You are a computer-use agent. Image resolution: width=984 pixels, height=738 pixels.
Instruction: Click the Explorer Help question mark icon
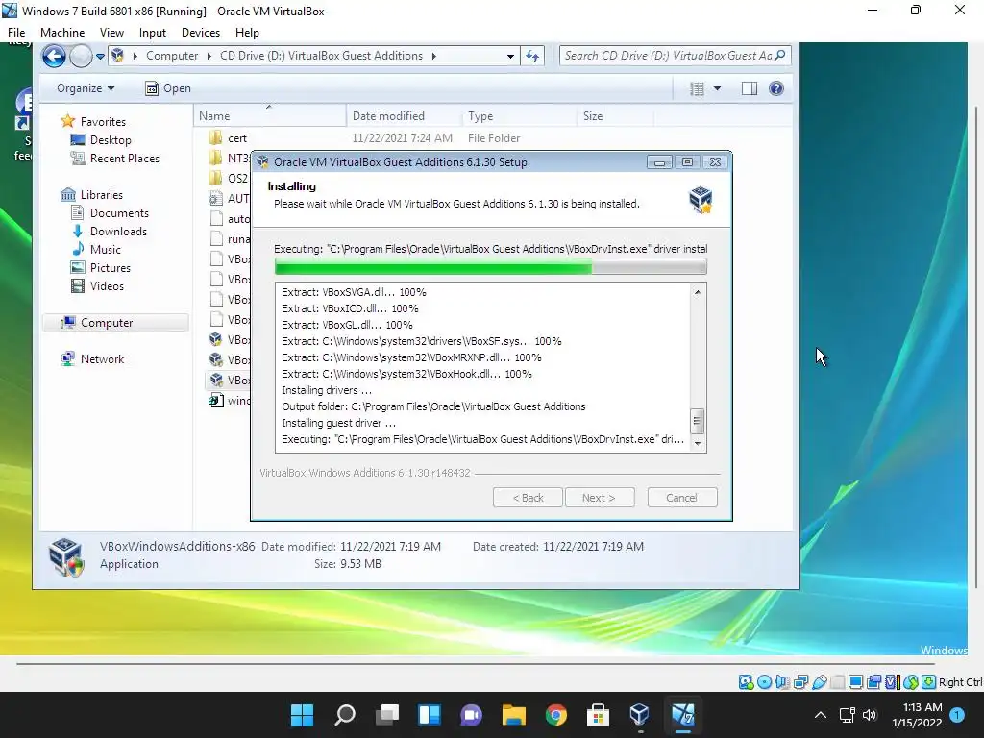pos(776,88)
